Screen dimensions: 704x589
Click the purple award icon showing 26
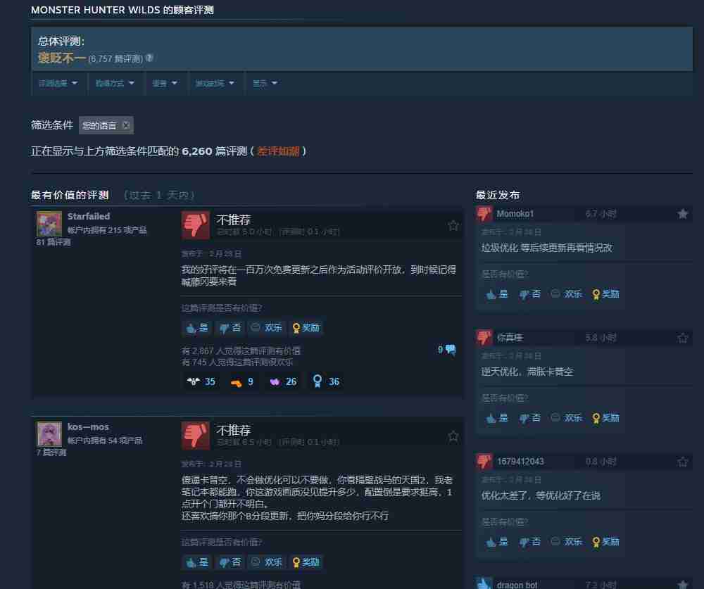coord(277,381)
